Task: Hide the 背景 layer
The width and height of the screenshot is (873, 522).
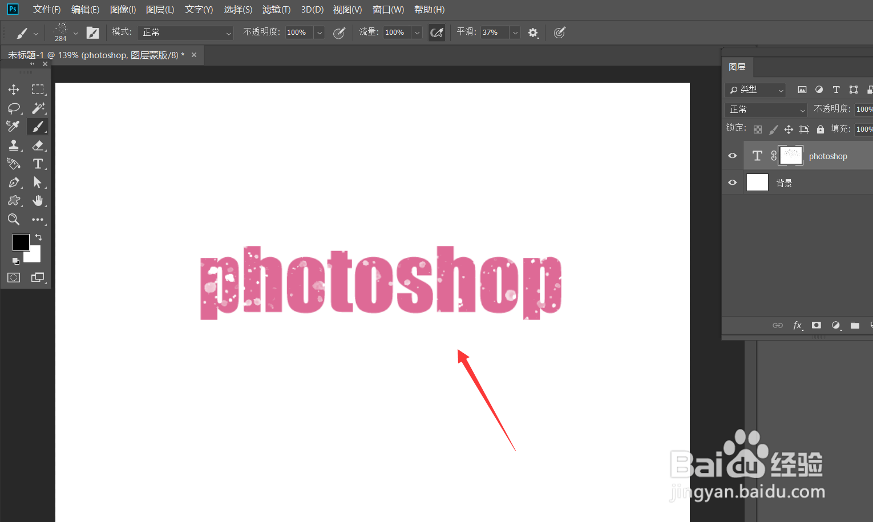Action: [x=733, y=183]
